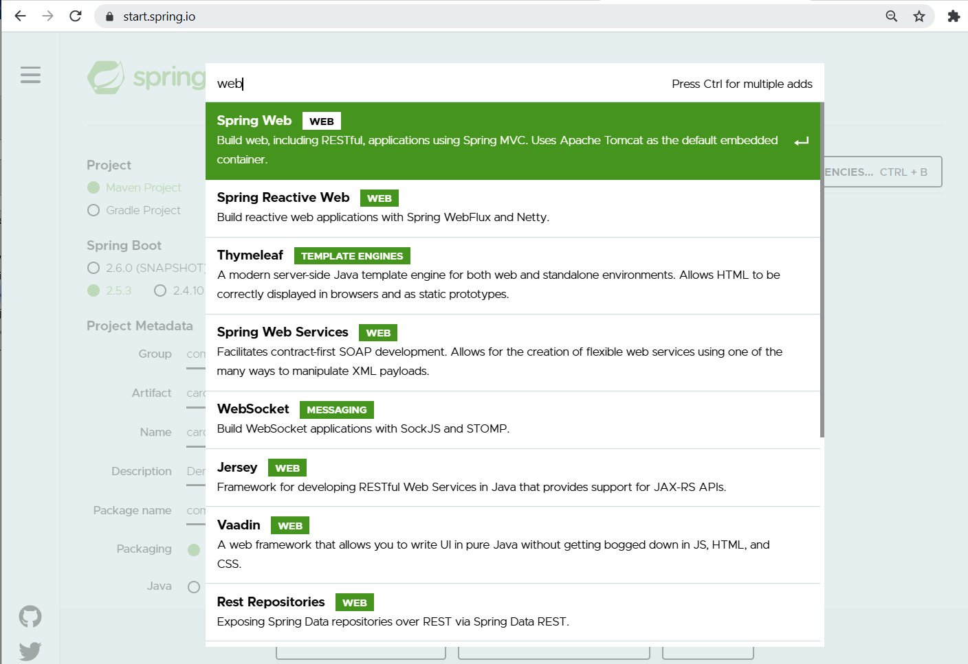
Task: Open the hamburger side menu
Action: [30, 75]
